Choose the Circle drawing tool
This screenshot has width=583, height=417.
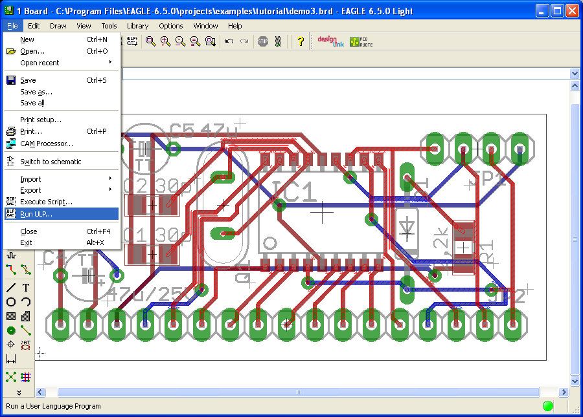[x=11, y=302]
